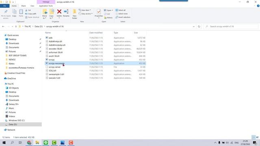Open the Open button dropdown in ribbon

[x=108, y=10]
